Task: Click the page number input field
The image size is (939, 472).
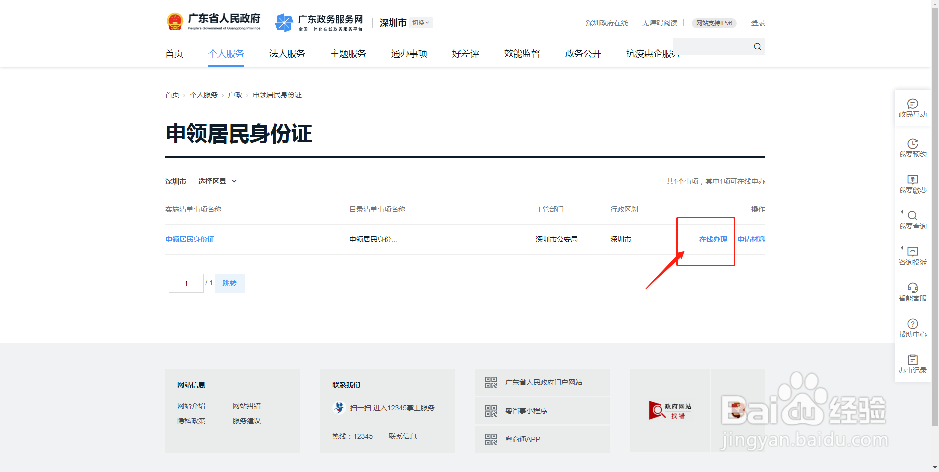Action: point(186,283)
